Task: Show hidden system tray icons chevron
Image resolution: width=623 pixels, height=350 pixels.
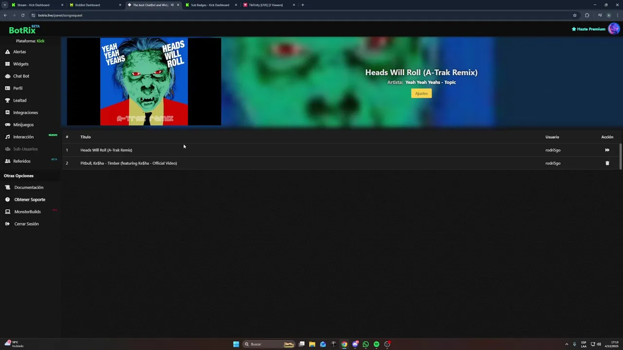Action: (x=566, y=344)
